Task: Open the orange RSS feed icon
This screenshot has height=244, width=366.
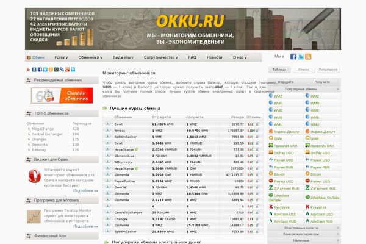Action: point(308,57)
